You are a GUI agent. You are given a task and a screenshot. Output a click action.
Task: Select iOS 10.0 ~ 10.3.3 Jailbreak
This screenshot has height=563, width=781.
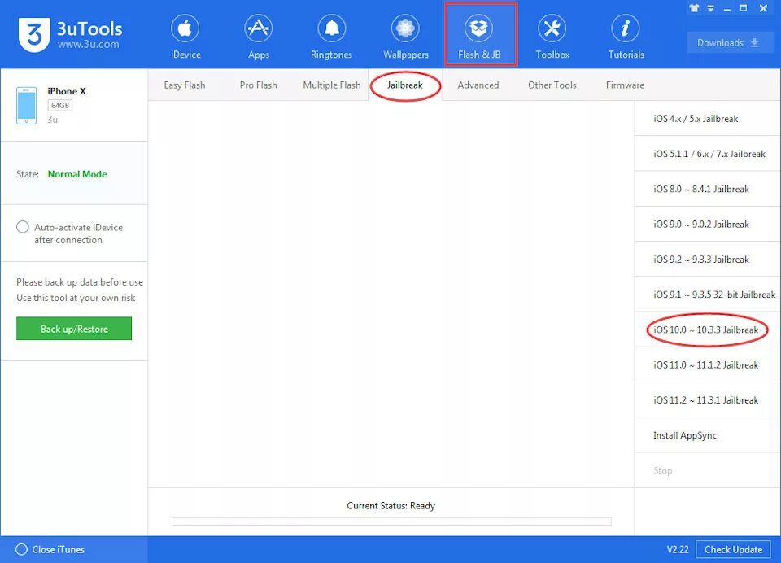point(707,330)
